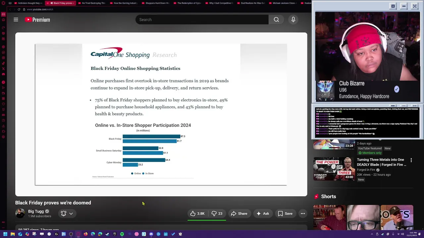This screenshot has width=424, height=238.
Task: Open OBS Studio from taskbar
Action: [71, 234]
